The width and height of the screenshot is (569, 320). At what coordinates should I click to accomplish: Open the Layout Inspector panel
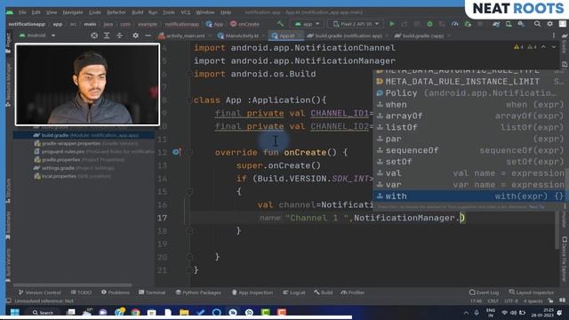tap(532, 292)
